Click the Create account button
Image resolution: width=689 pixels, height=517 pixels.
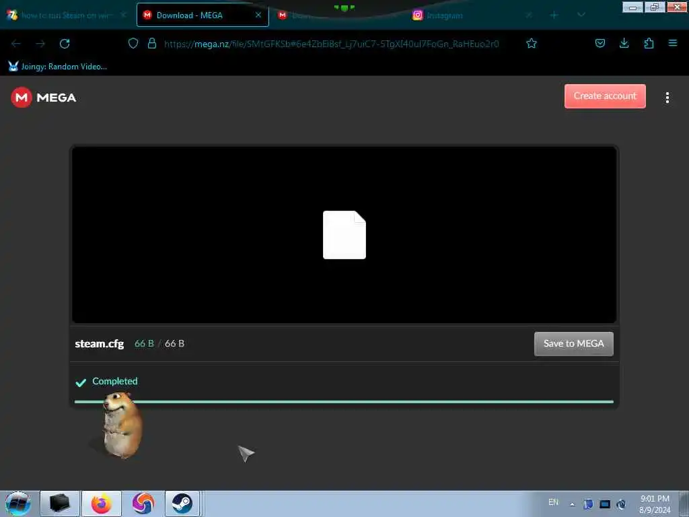pyautogui.click(x=605, y=96)
